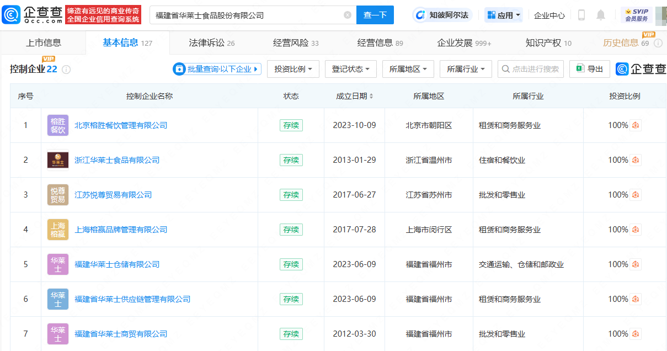Screen dimensions: 667x351
Task: Click 批量查询·以下企业 button
Action: (x=217, y=69)
